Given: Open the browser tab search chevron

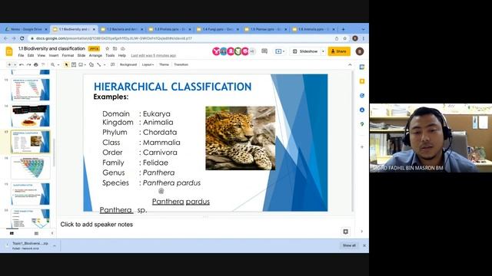Looking at the screenshot, I should point(363,29).
